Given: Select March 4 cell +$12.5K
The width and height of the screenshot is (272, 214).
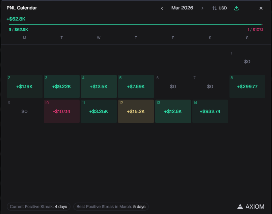Looking at the screenshot, I should (99, 86).
